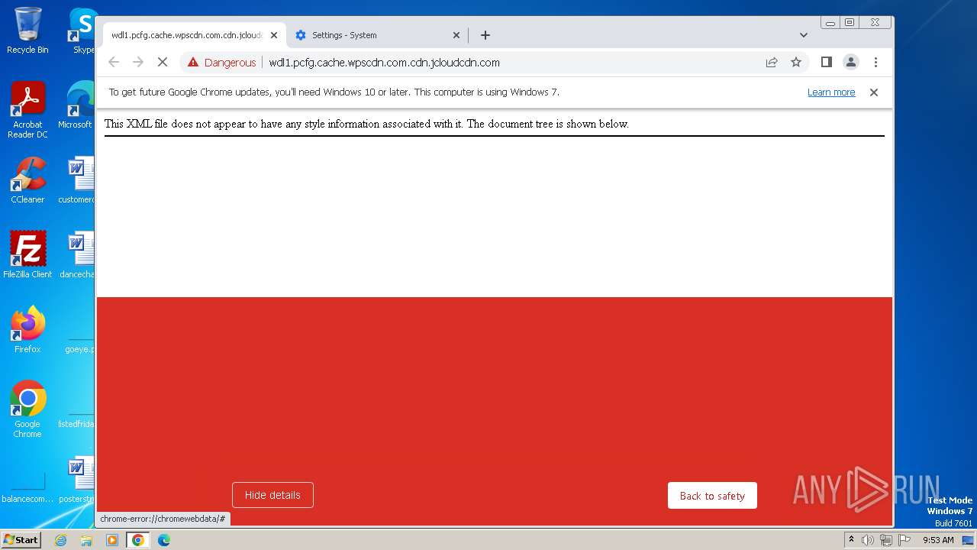
Task: Open the Chrome three-dot menu
Action: click(875, 62)
